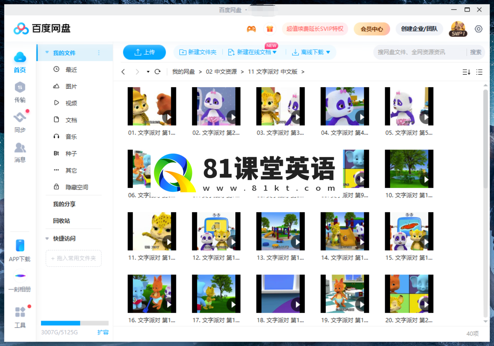
Task: Click 新建文件夹 button
Action: pos(198,52)
